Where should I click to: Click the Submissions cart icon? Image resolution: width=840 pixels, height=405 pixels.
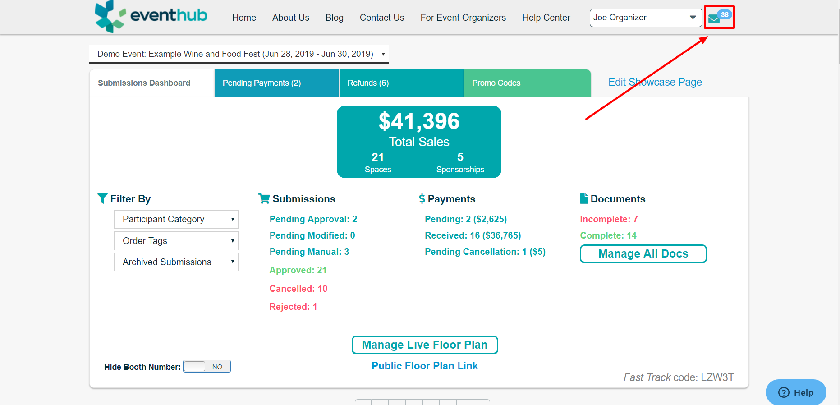click(x=264, y=198)
